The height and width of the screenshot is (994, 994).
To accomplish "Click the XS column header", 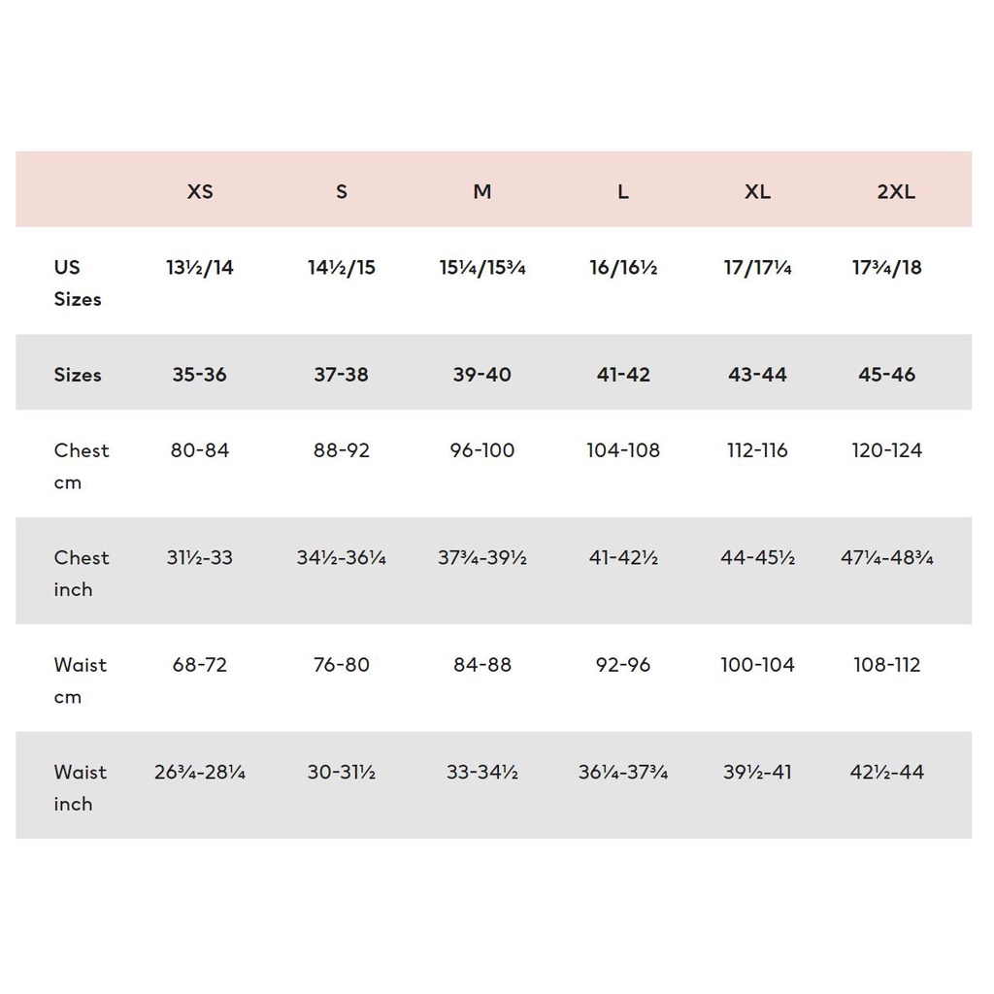I will [200, 191].
